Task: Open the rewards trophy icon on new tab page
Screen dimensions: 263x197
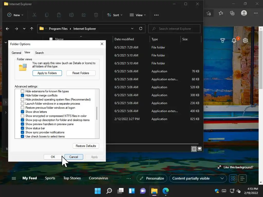Action: point(223,40)
